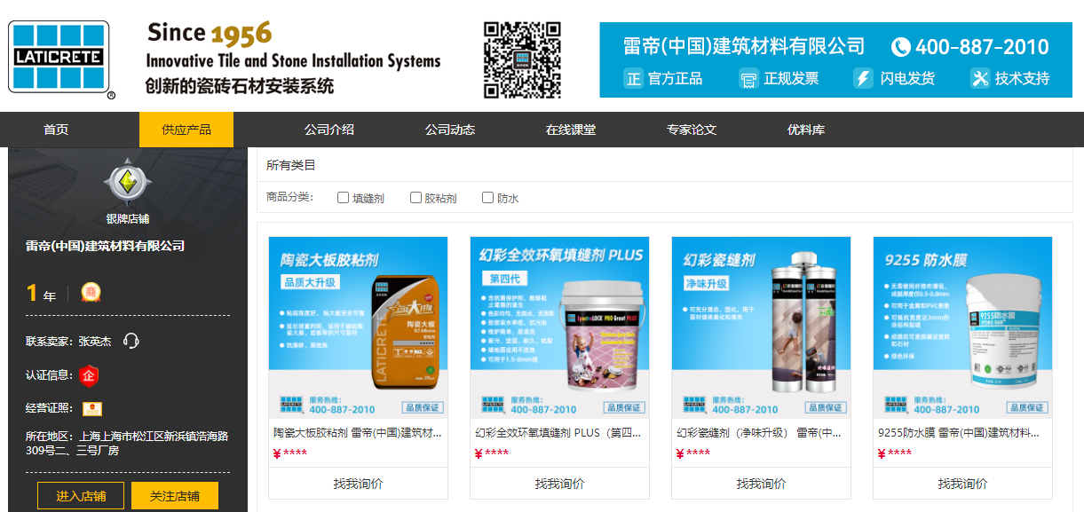This screenshot has height=512, width=1084.
Task: Click the 闪电发货 lightning icon
Action: [863, 78]
